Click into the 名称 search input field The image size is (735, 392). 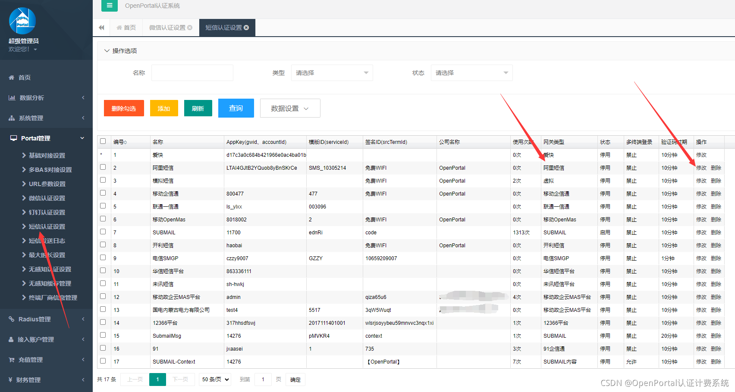tap(192, 73)
